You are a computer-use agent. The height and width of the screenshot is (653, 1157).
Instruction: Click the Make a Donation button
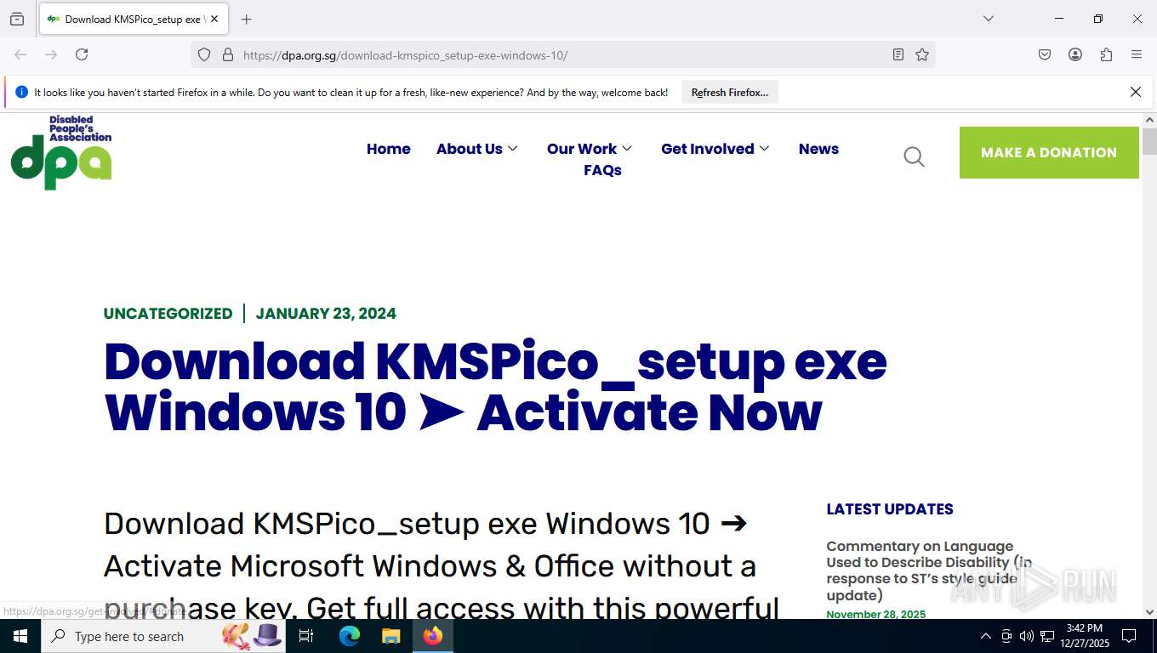click(1049, 153)
